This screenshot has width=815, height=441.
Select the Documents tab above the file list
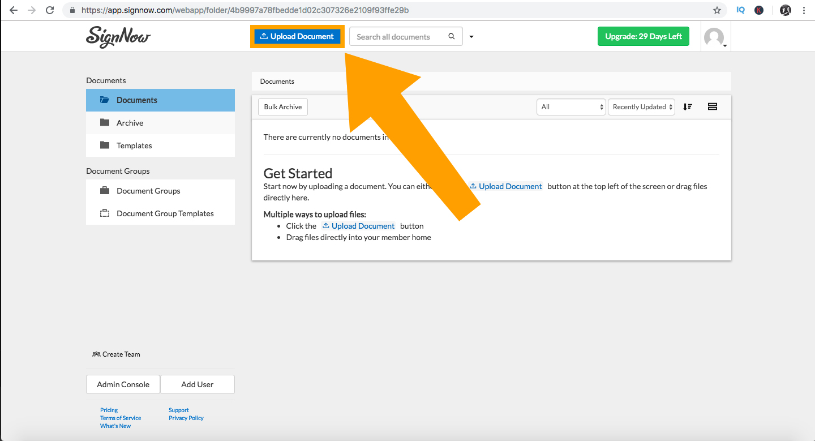[x=277, y=81]
